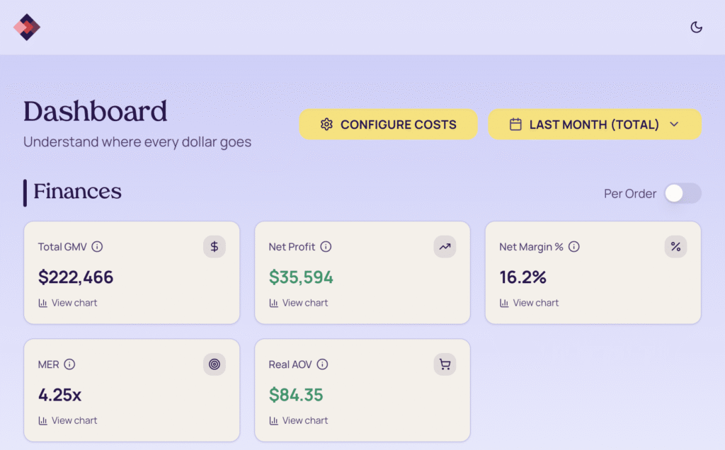
Task: Click the MER info icon
Action: [69, 364]
